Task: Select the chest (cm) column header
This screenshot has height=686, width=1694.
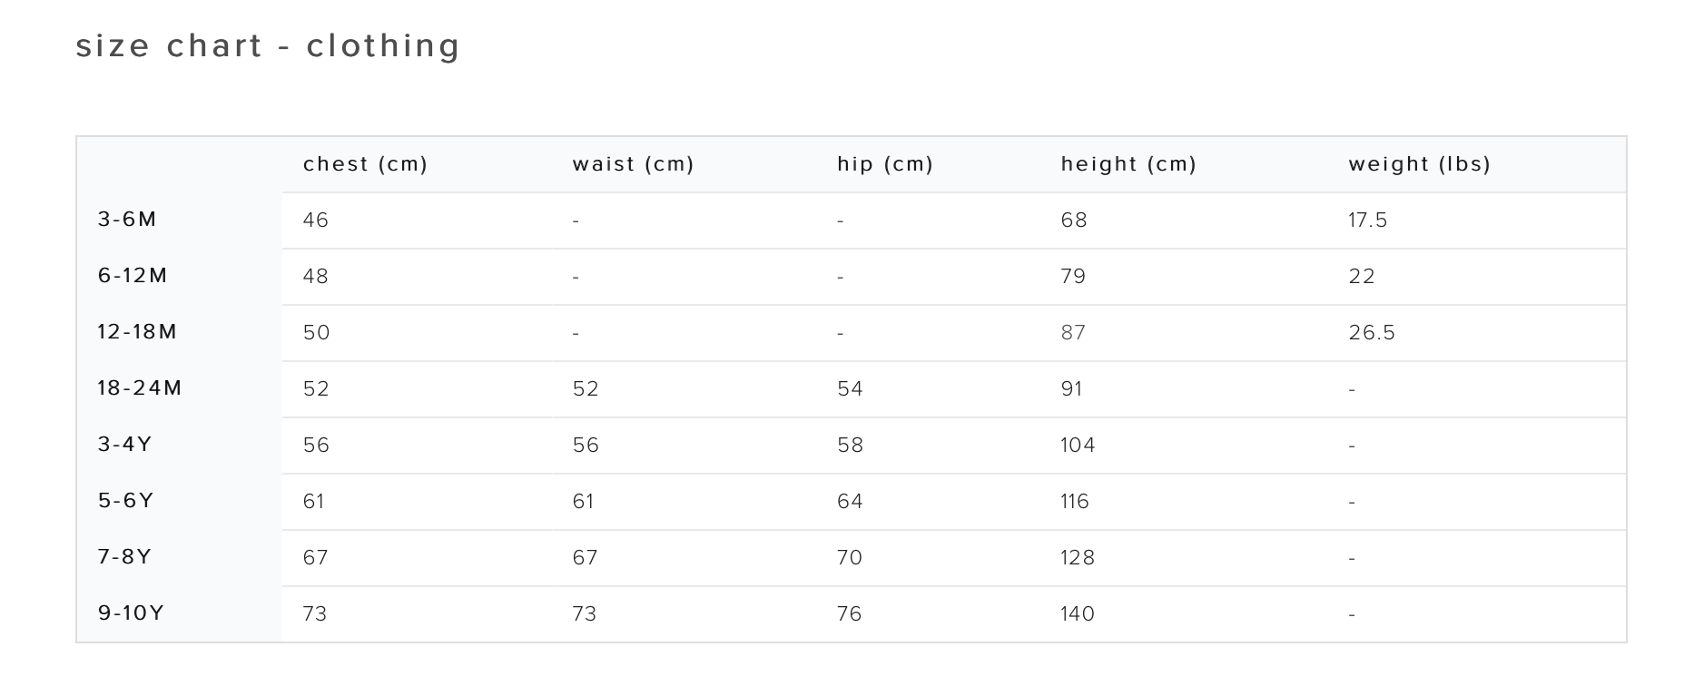Action: 365,164
